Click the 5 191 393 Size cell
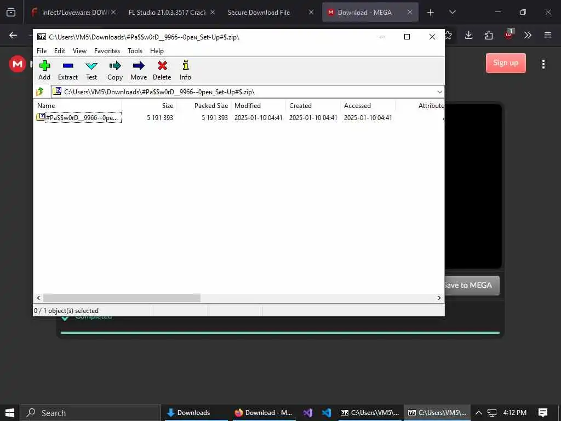This screenshot has width=561, height=421. (159, 118)
